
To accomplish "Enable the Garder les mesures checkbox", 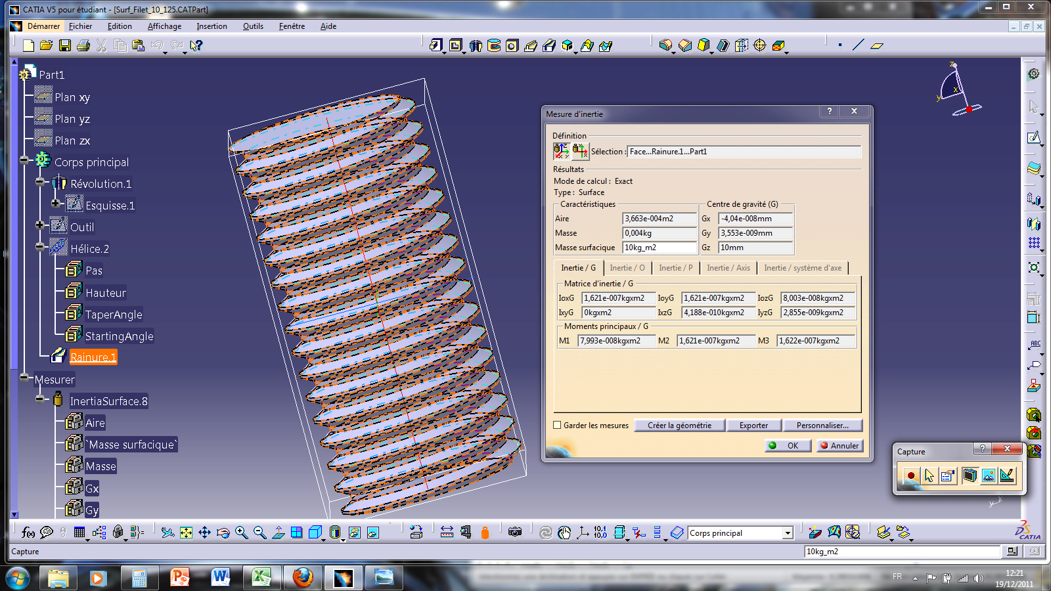I will pyautogui.click(x=557, y=425).
